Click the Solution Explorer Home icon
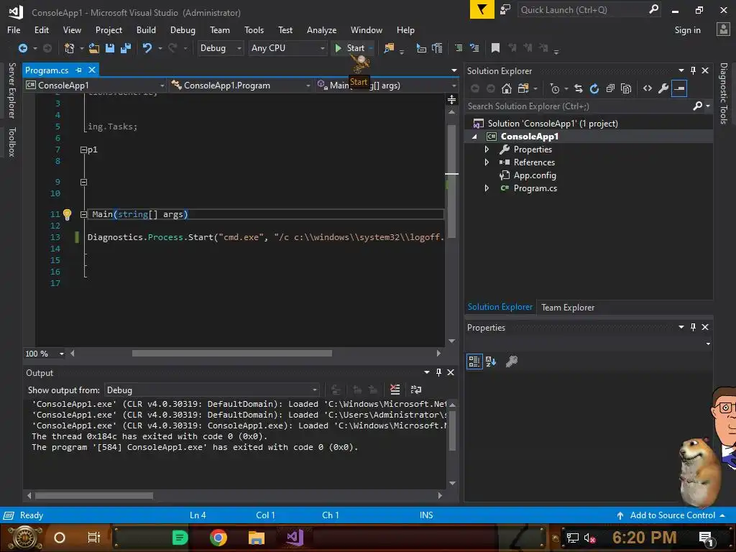 point(506,88)
